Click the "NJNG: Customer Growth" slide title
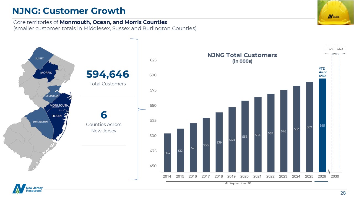This screenshot has width=354, height=199. (x=69, y=11)
